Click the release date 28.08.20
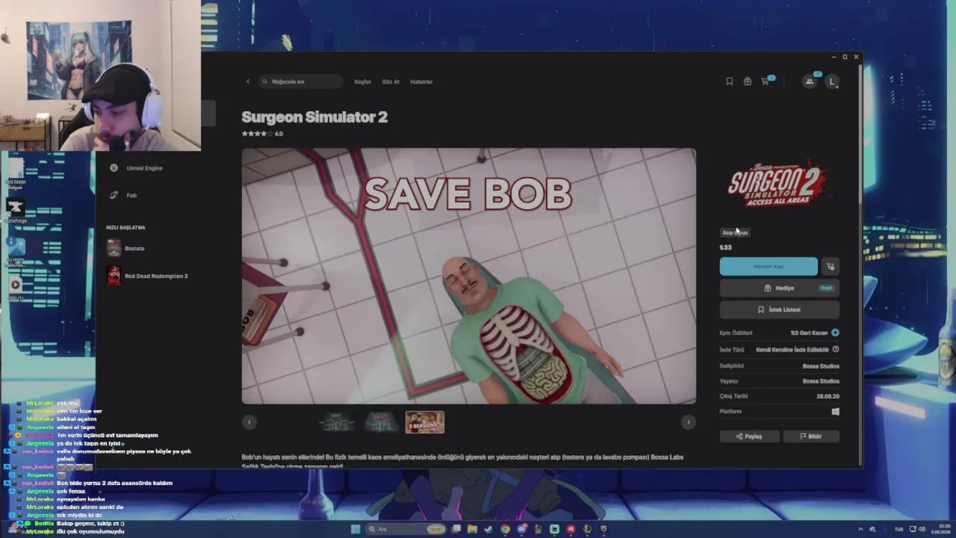The width and height of the screenshot is (956, 538). coord(828,396)
